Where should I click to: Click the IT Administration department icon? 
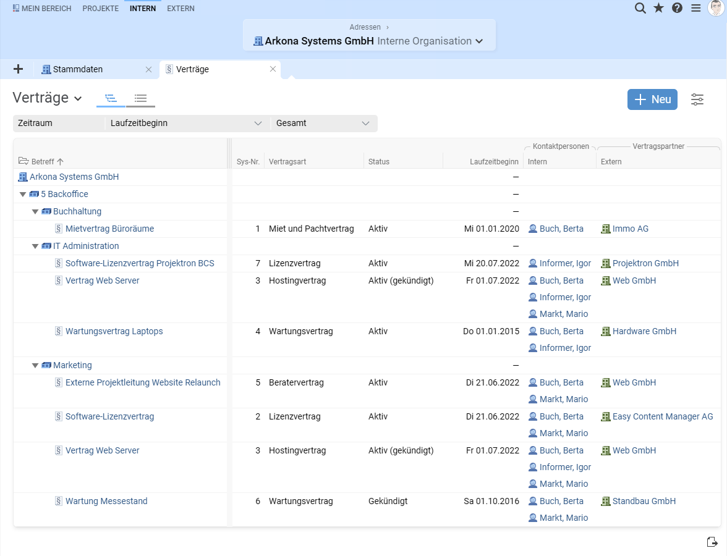pos(46,246)
